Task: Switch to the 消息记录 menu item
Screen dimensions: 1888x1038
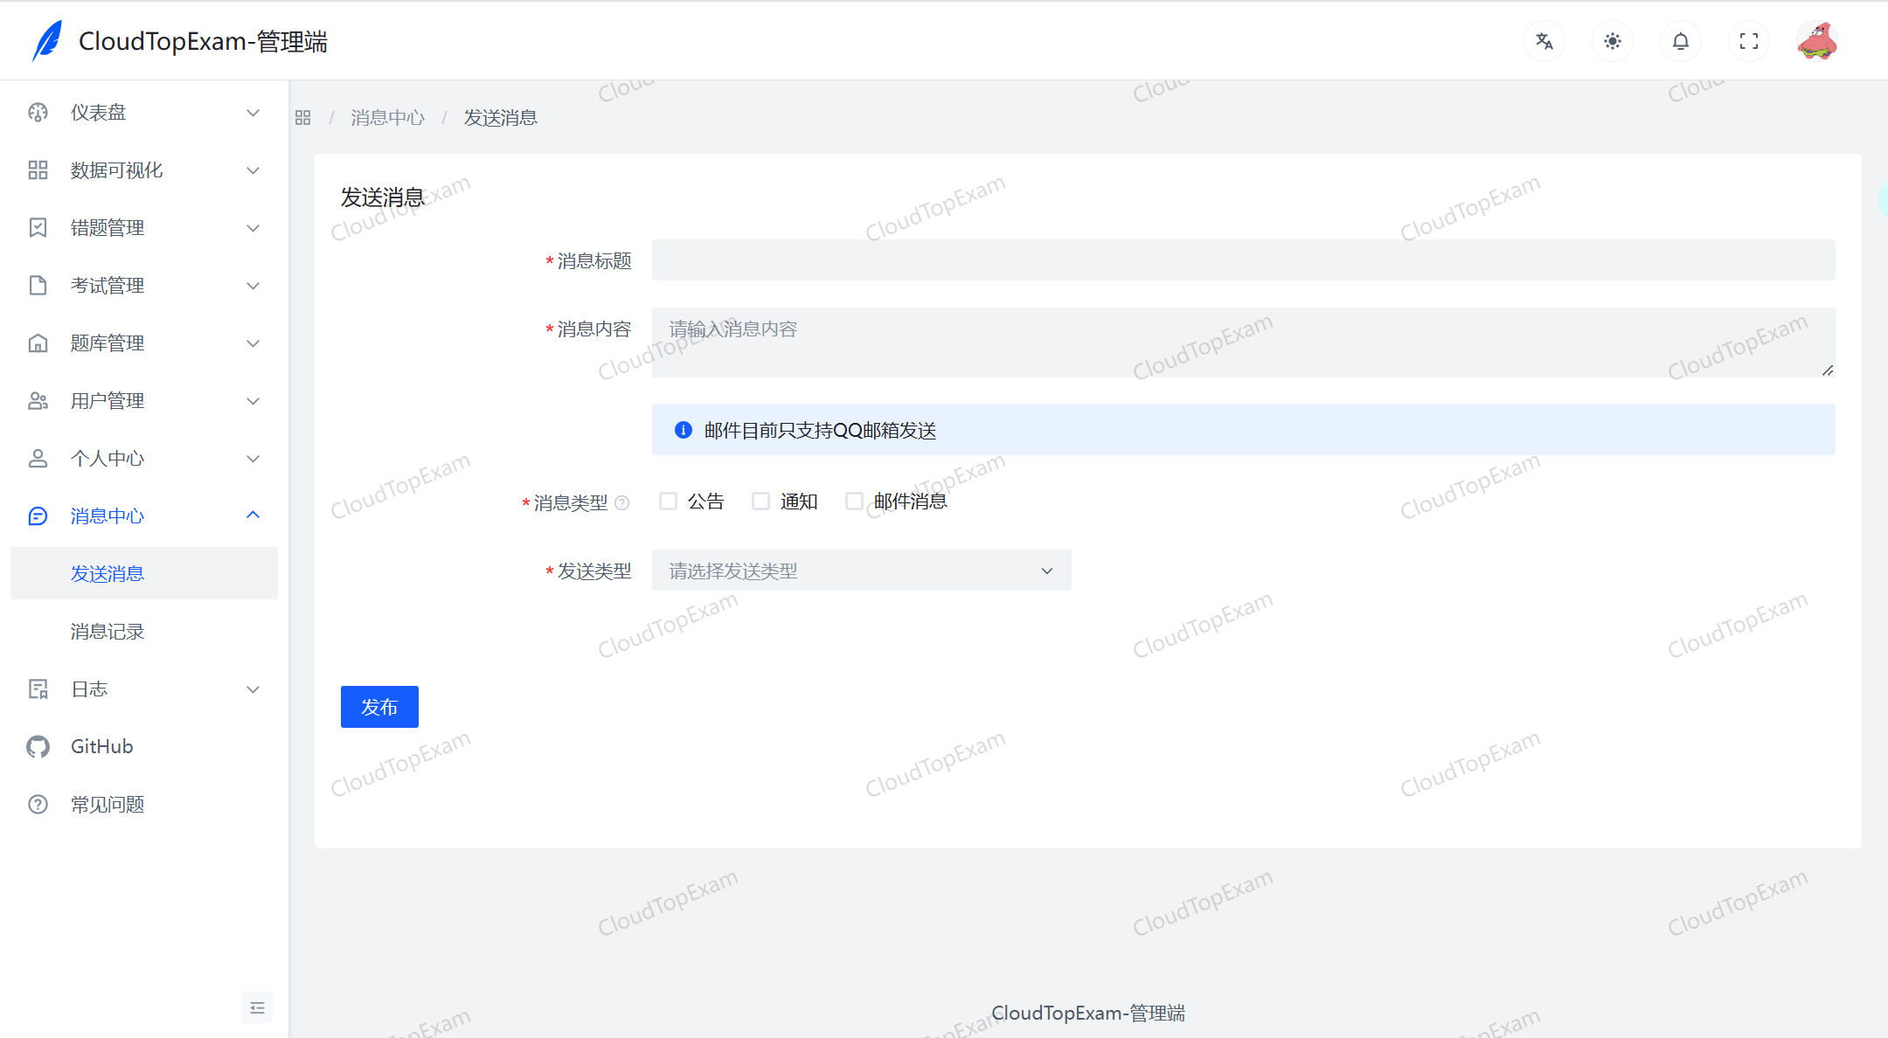Action: coord(108,631)
